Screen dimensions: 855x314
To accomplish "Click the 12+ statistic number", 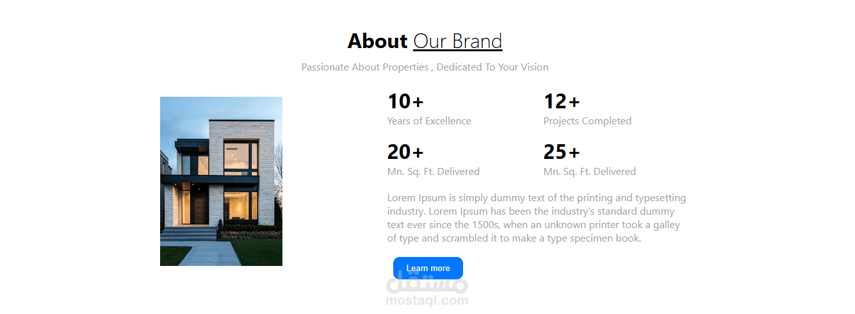I will [x=555, y=101].
